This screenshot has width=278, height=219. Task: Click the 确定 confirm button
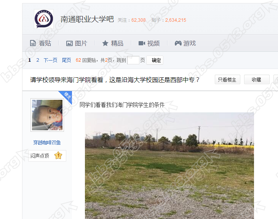[x=155, y=60]
